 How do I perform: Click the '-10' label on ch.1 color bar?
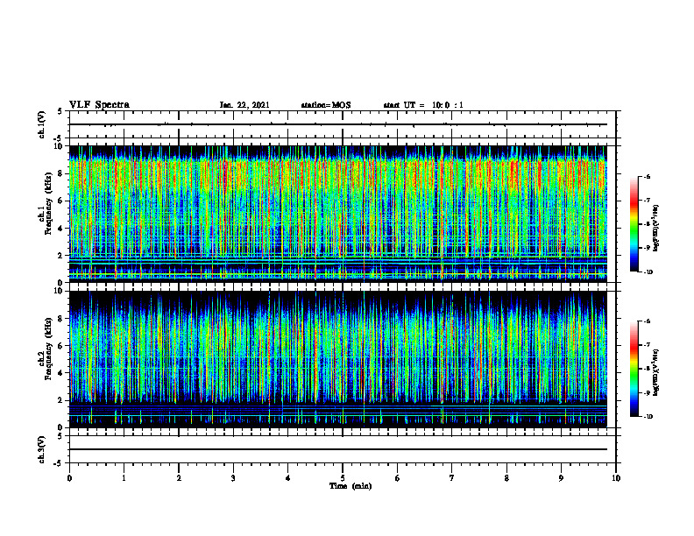648,272
